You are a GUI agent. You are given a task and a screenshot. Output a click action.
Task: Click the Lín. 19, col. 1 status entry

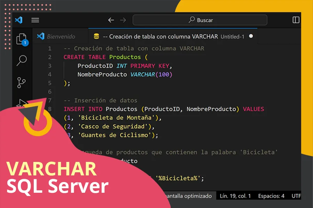point(235,196)
